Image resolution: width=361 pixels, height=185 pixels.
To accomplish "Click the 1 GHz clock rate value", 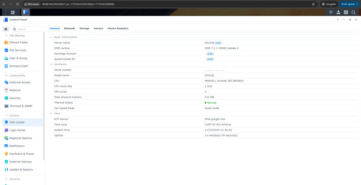I will pyautogui.click(x=208, y=86).
